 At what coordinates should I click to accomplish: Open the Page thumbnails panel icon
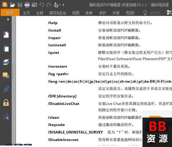point(6,49)
